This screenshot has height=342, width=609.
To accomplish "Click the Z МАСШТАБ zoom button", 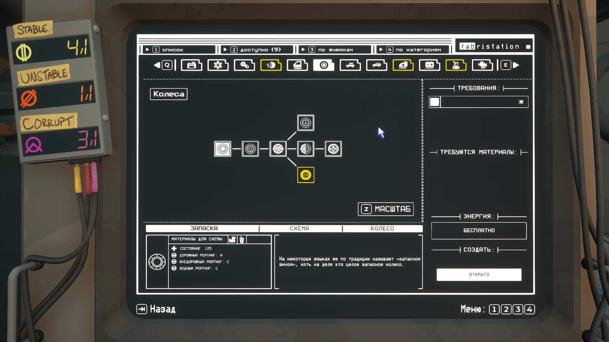I will [386, 209].
